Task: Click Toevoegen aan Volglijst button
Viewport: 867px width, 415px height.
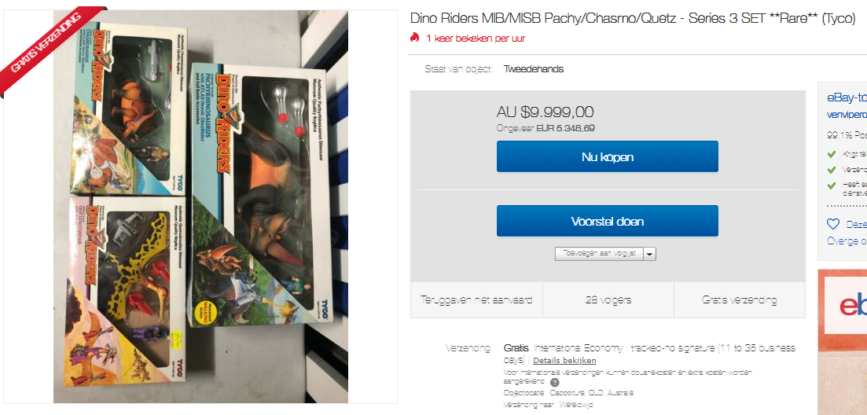Action: click(600, 254)
